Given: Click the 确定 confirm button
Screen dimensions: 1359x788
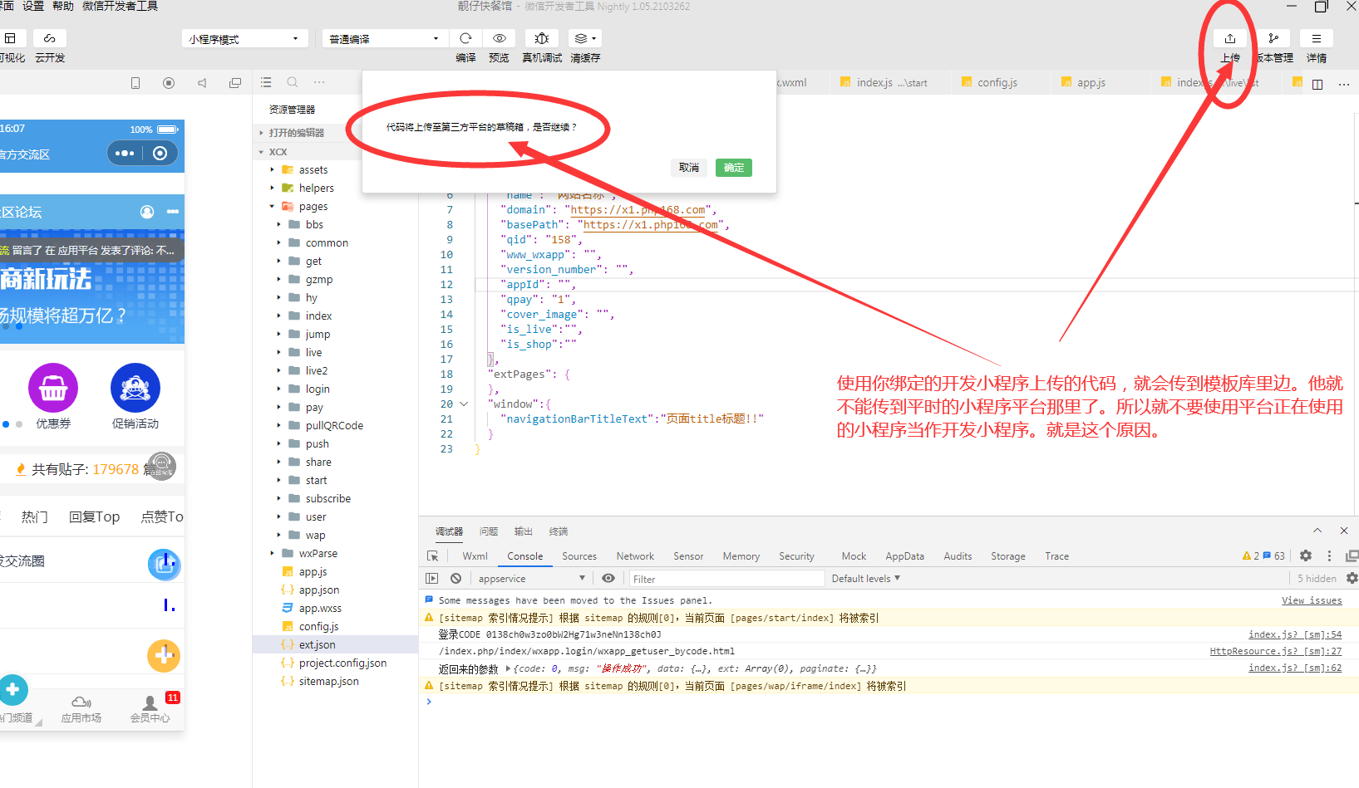Looking at the screenshot, I should coord(733,168).
